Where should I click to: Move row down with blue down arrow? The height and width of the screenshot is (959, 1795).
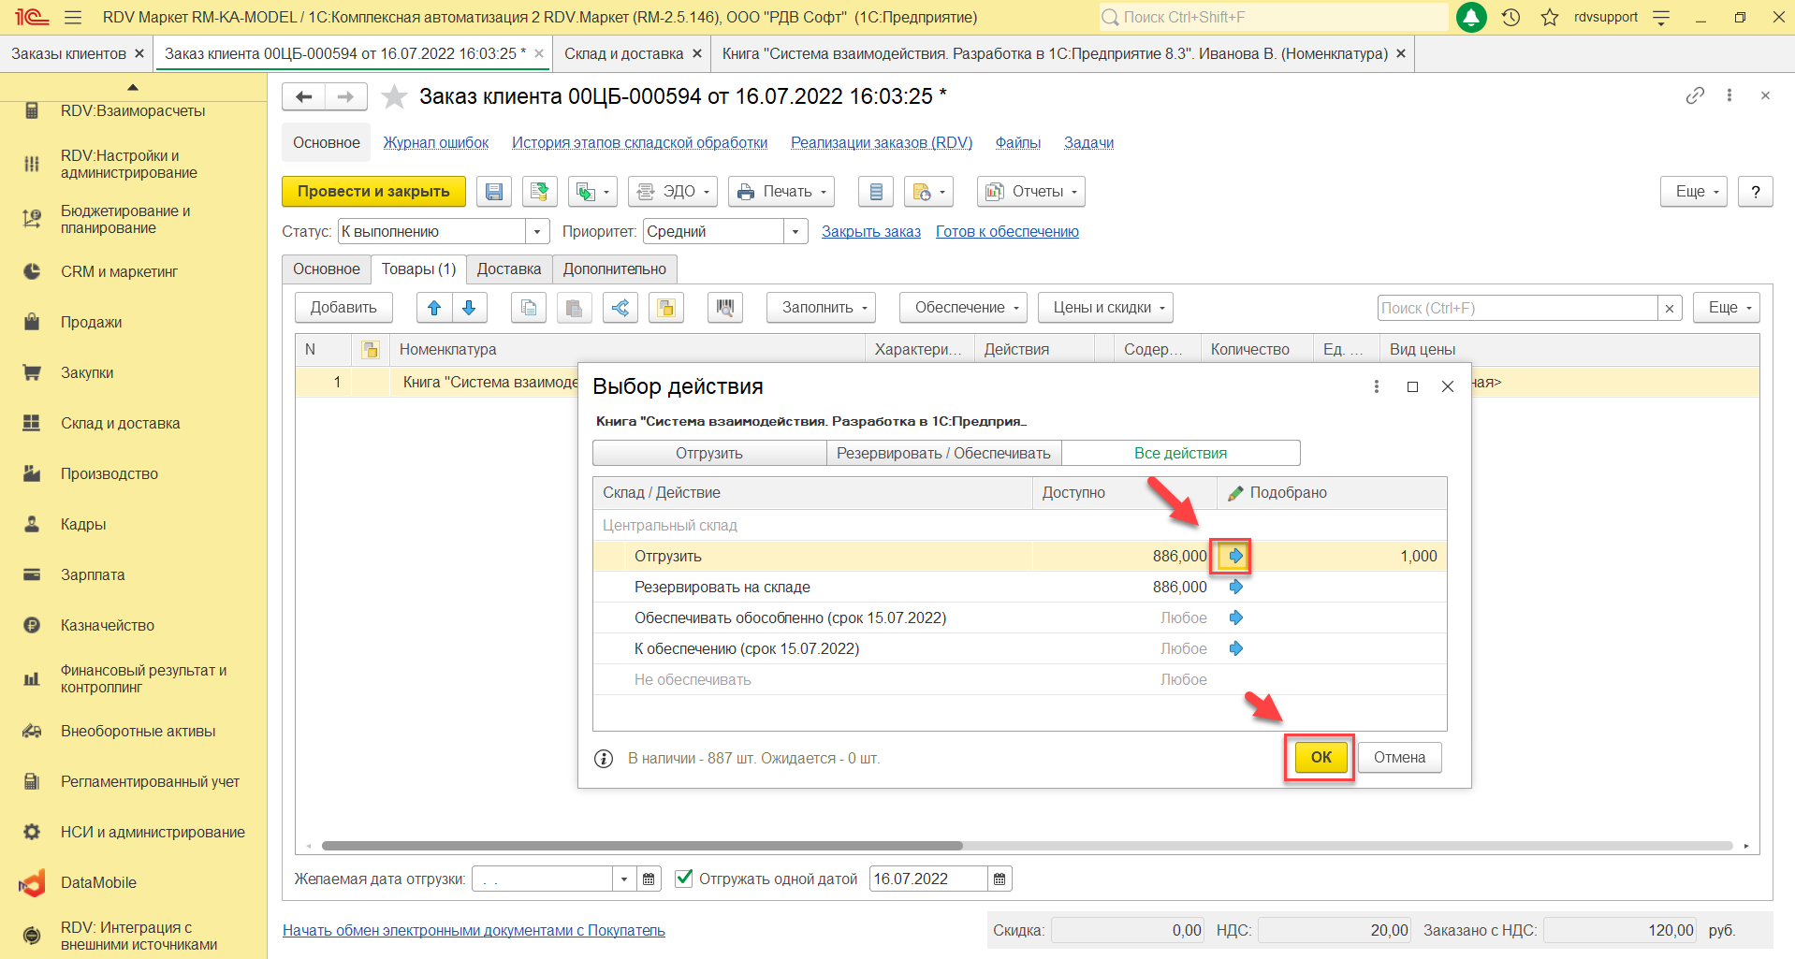469,308
